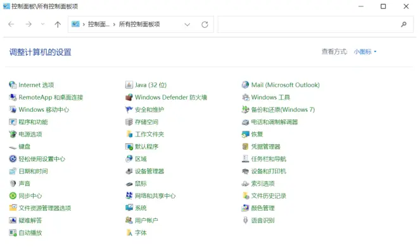The image size is (418, 252).
Task: Open 备份和还原(Windows 7) link
Action: pyautogui.click(x=283, y=110)
